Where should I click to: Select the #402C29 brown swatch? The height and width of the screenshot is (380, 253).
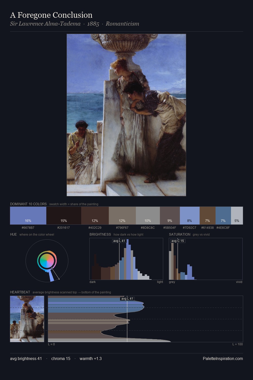95,216
